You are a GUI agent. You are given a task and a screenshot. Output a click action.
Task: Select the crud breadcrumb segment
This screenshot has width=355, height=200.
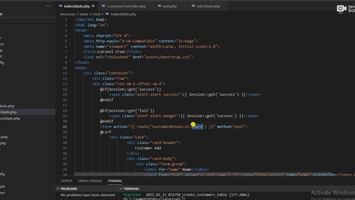pyautogui.click(x=96, y=14)
